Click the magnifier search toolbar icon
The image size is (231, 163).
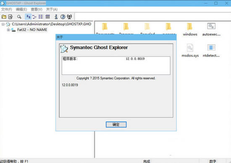pos(19,17)
